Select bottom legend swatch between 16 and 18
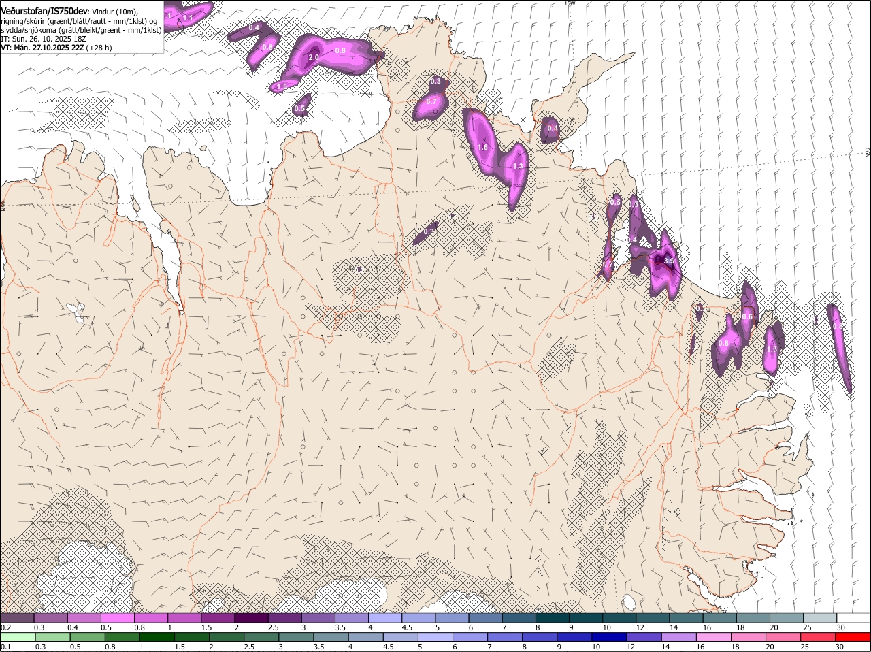This screenshot has height=652, width=871. click(714, 637)
